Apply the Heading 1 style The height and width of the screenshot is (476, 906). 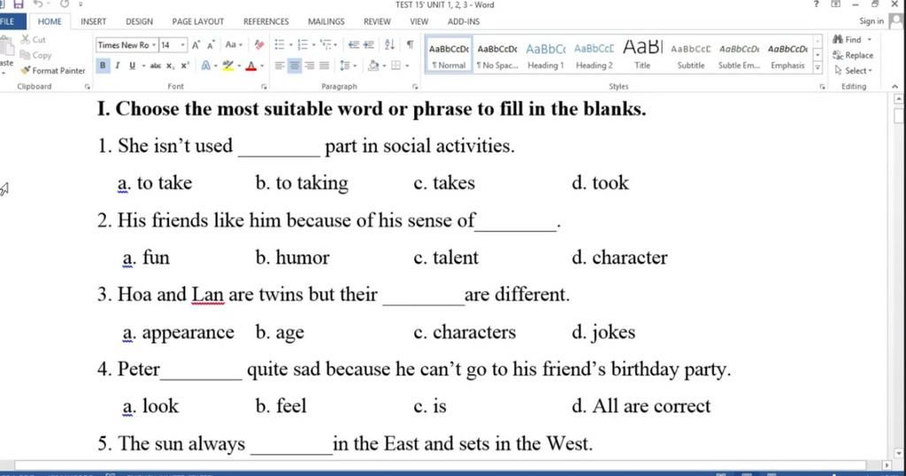pyautogui.click(x=545, y=56)
